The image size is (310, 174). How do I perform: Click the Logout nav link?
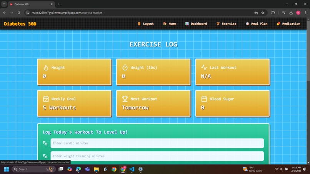(x=146, y=24)
